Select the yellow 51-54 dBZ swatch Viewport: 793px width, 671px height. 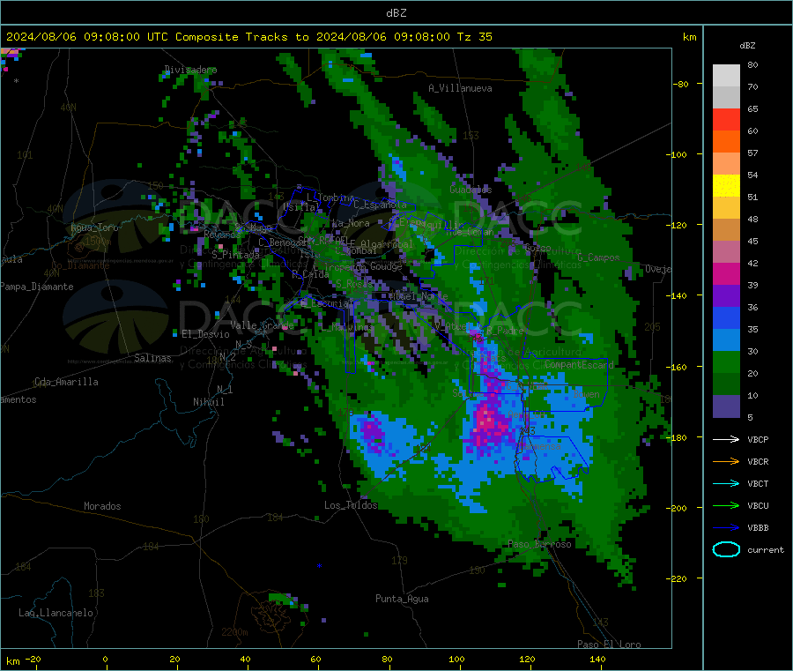[x=726, y=186]
